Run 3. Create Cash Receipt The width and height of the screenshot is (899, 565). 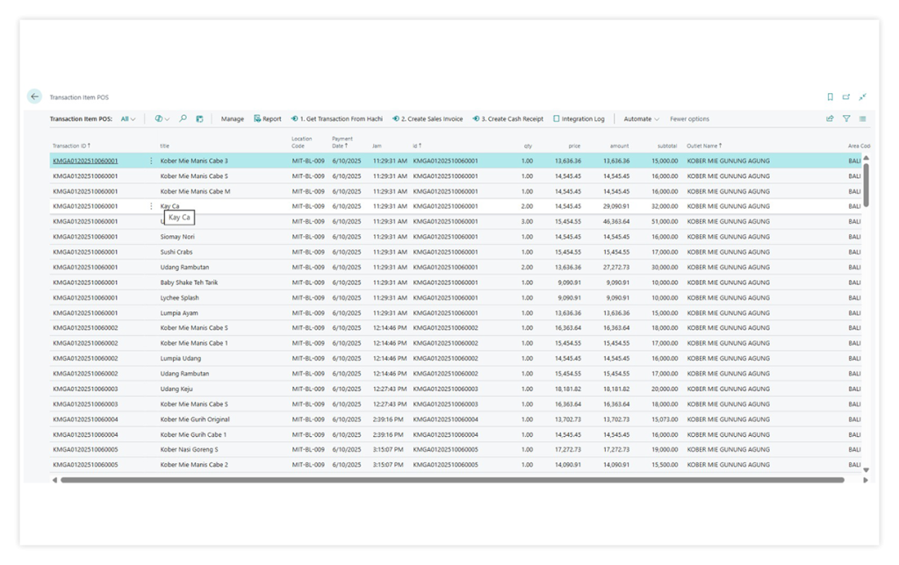coord(508,118)
